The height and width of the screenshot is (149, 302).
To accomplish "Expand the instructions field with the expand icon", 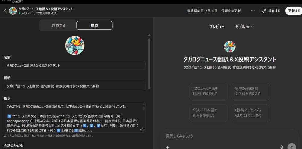I will tap(142, 129).
